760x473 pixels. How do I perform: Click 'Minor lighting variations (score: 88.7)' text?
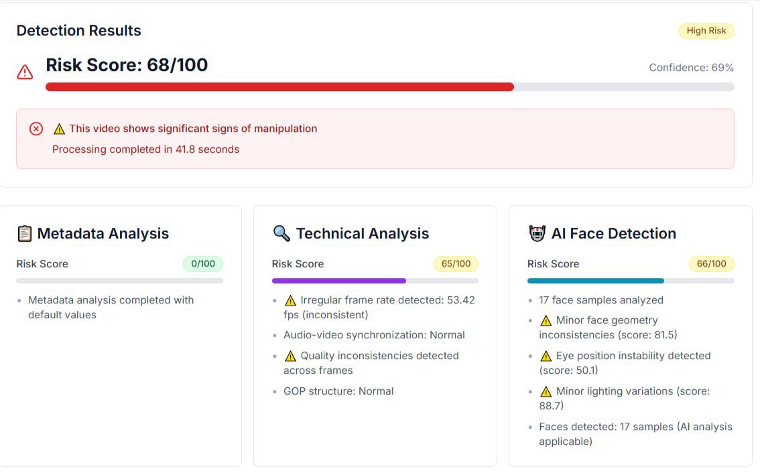point(625,399)
